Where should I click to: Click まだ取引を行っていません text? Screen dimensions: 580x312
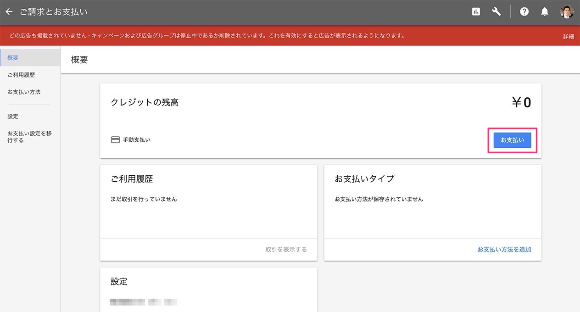click(x=144, y=199)
